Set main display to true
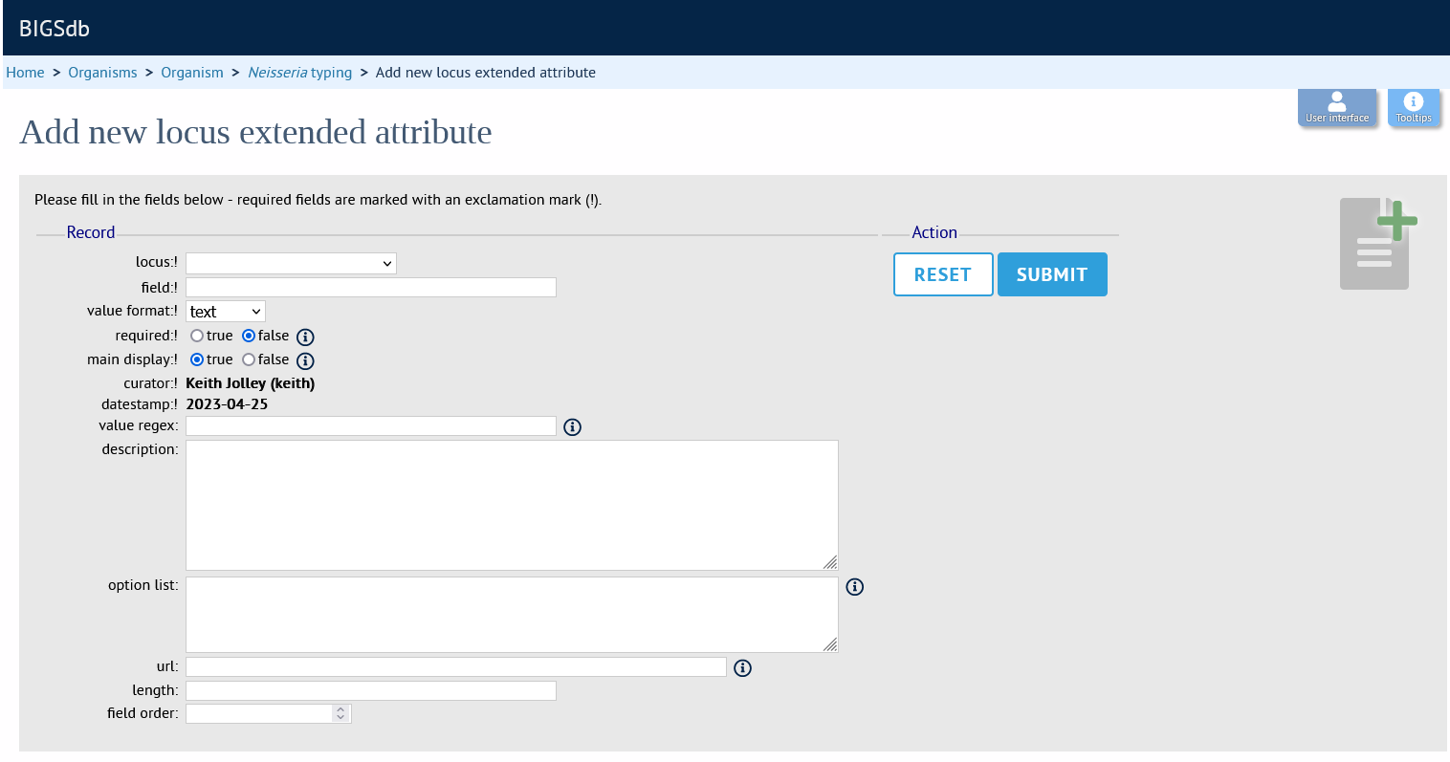The height and width of the screenshot is (762, 1450). [197, 359]
